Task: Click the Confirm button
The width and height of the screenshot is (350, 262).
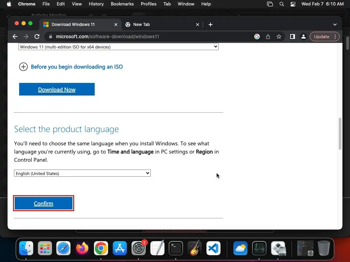Action: pyautogui.click(x=43, y=203)
